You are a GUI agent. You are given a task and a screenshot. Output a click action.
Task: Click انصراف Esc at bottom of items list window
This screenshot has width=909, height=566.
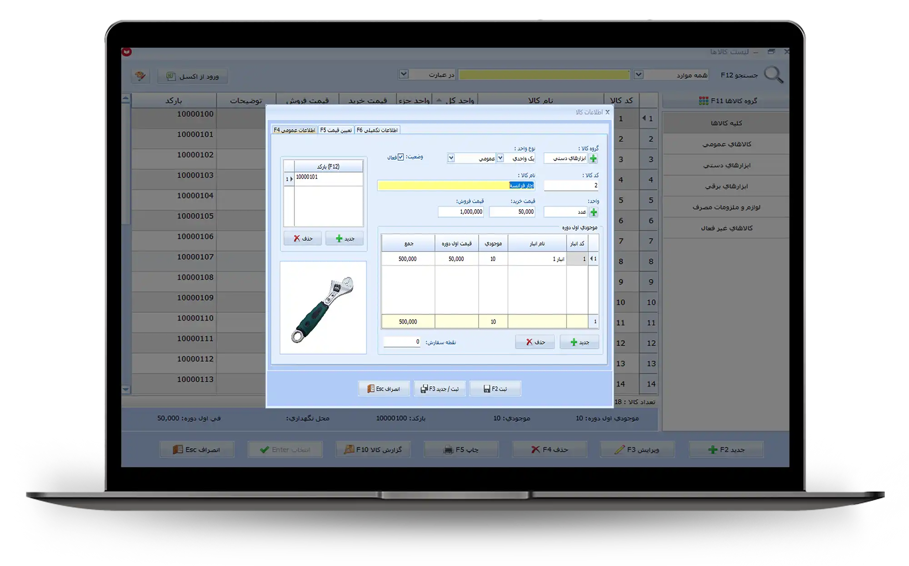197,449
